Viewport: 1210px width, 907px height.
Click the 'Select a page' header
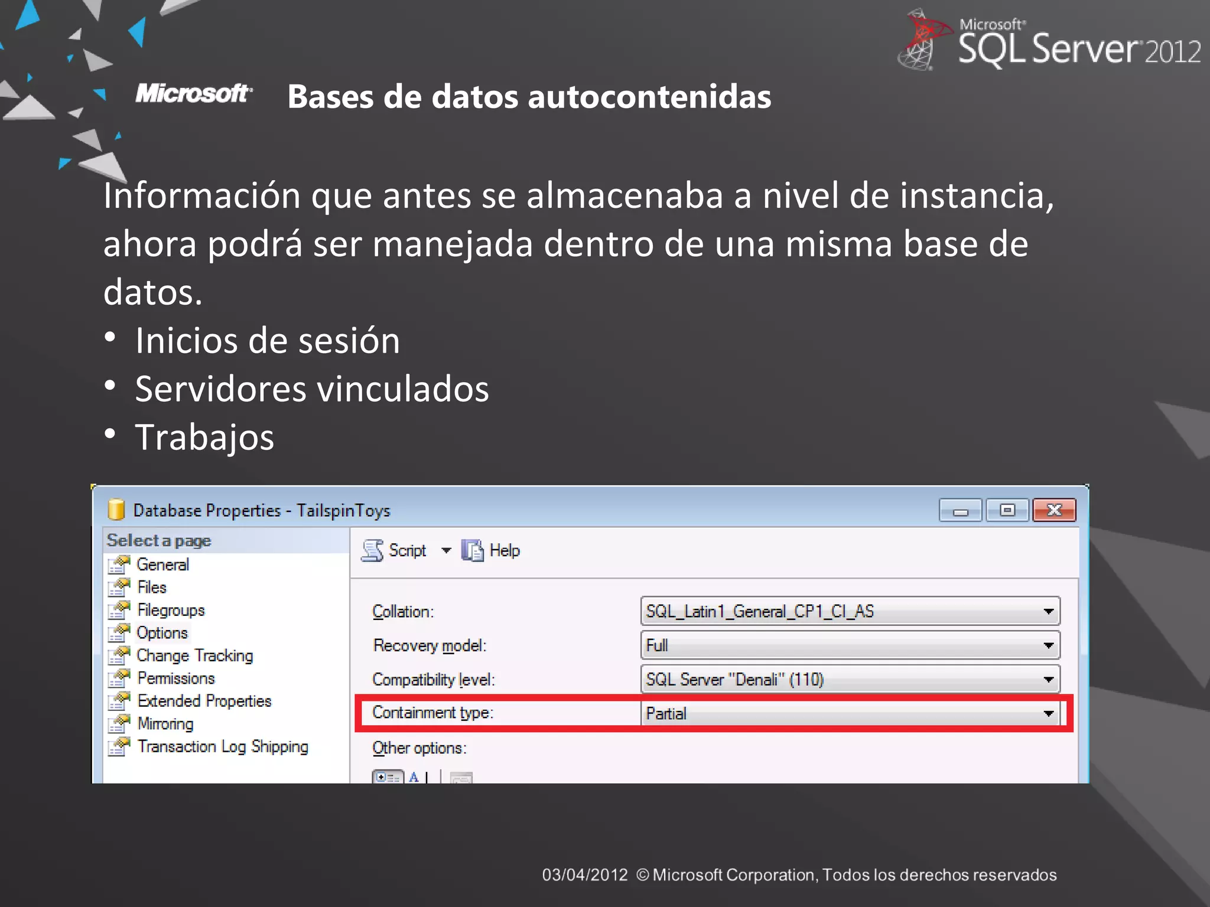click(x=159, y=541)
